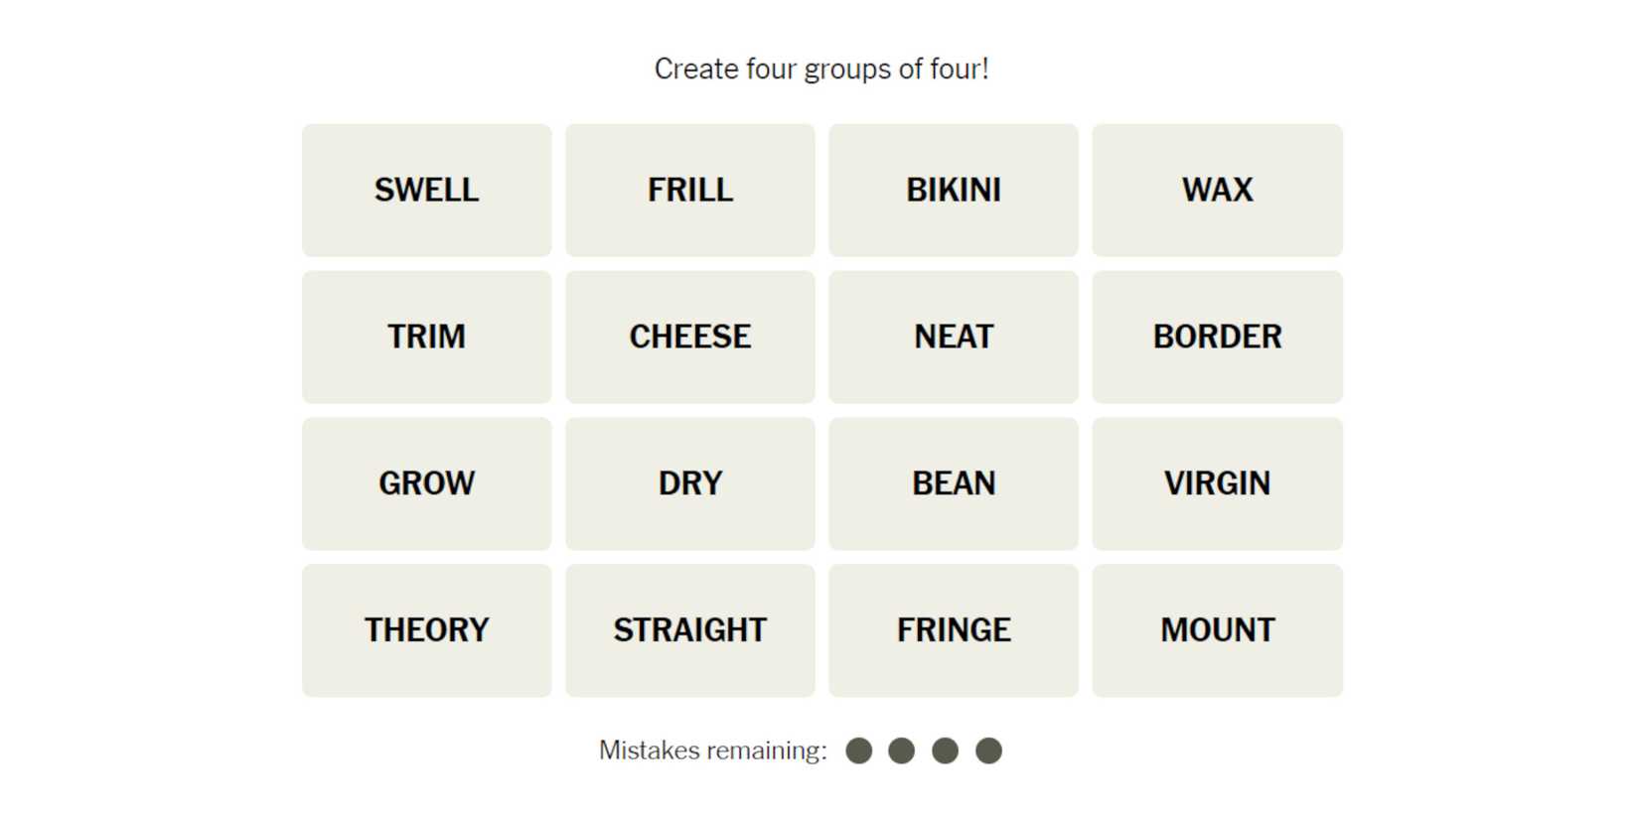
Task: Select the GROW word tile
Action: 426,483
